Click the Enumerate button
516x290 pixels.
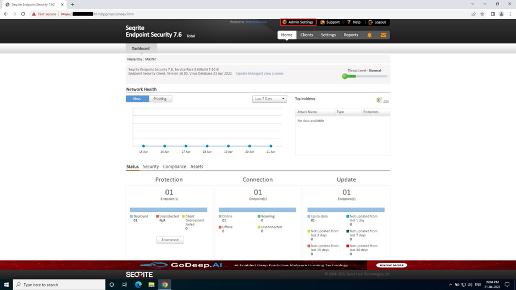[x=170, y=239]
